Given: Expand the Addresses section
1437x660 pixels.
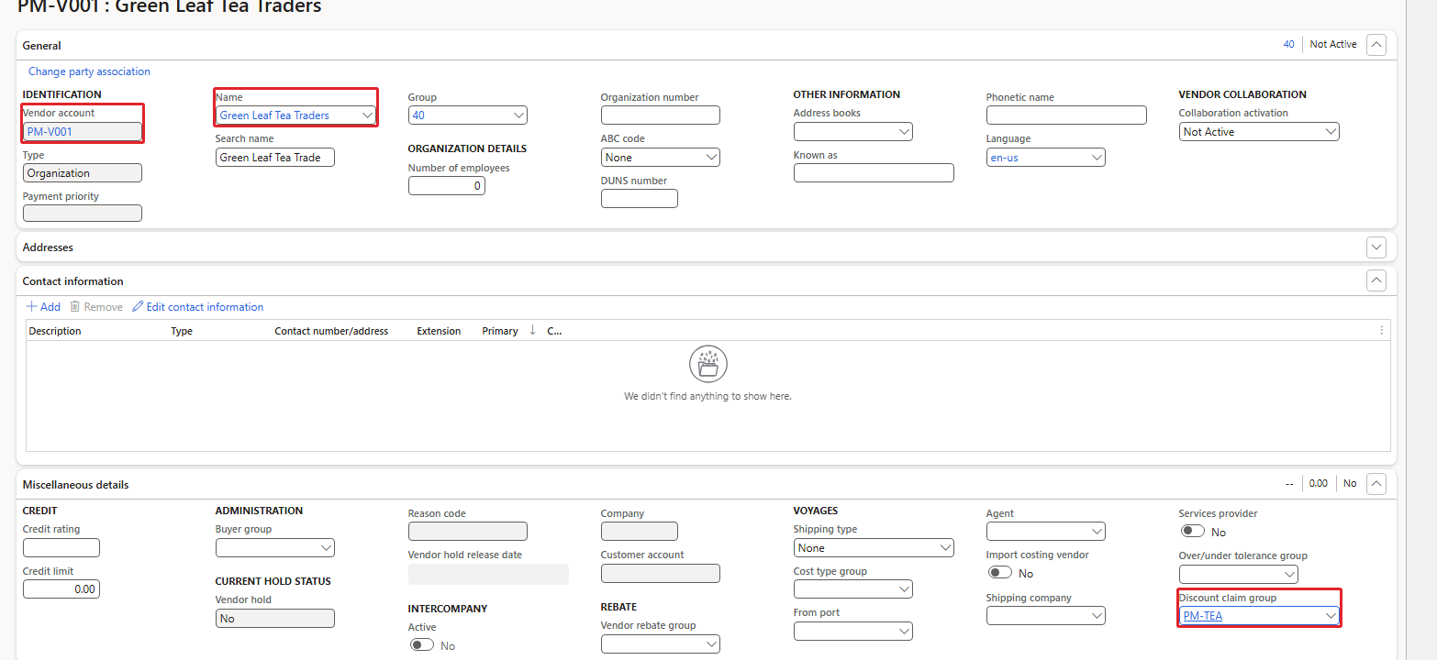Looking at the screenshot, I should 1376,247.
